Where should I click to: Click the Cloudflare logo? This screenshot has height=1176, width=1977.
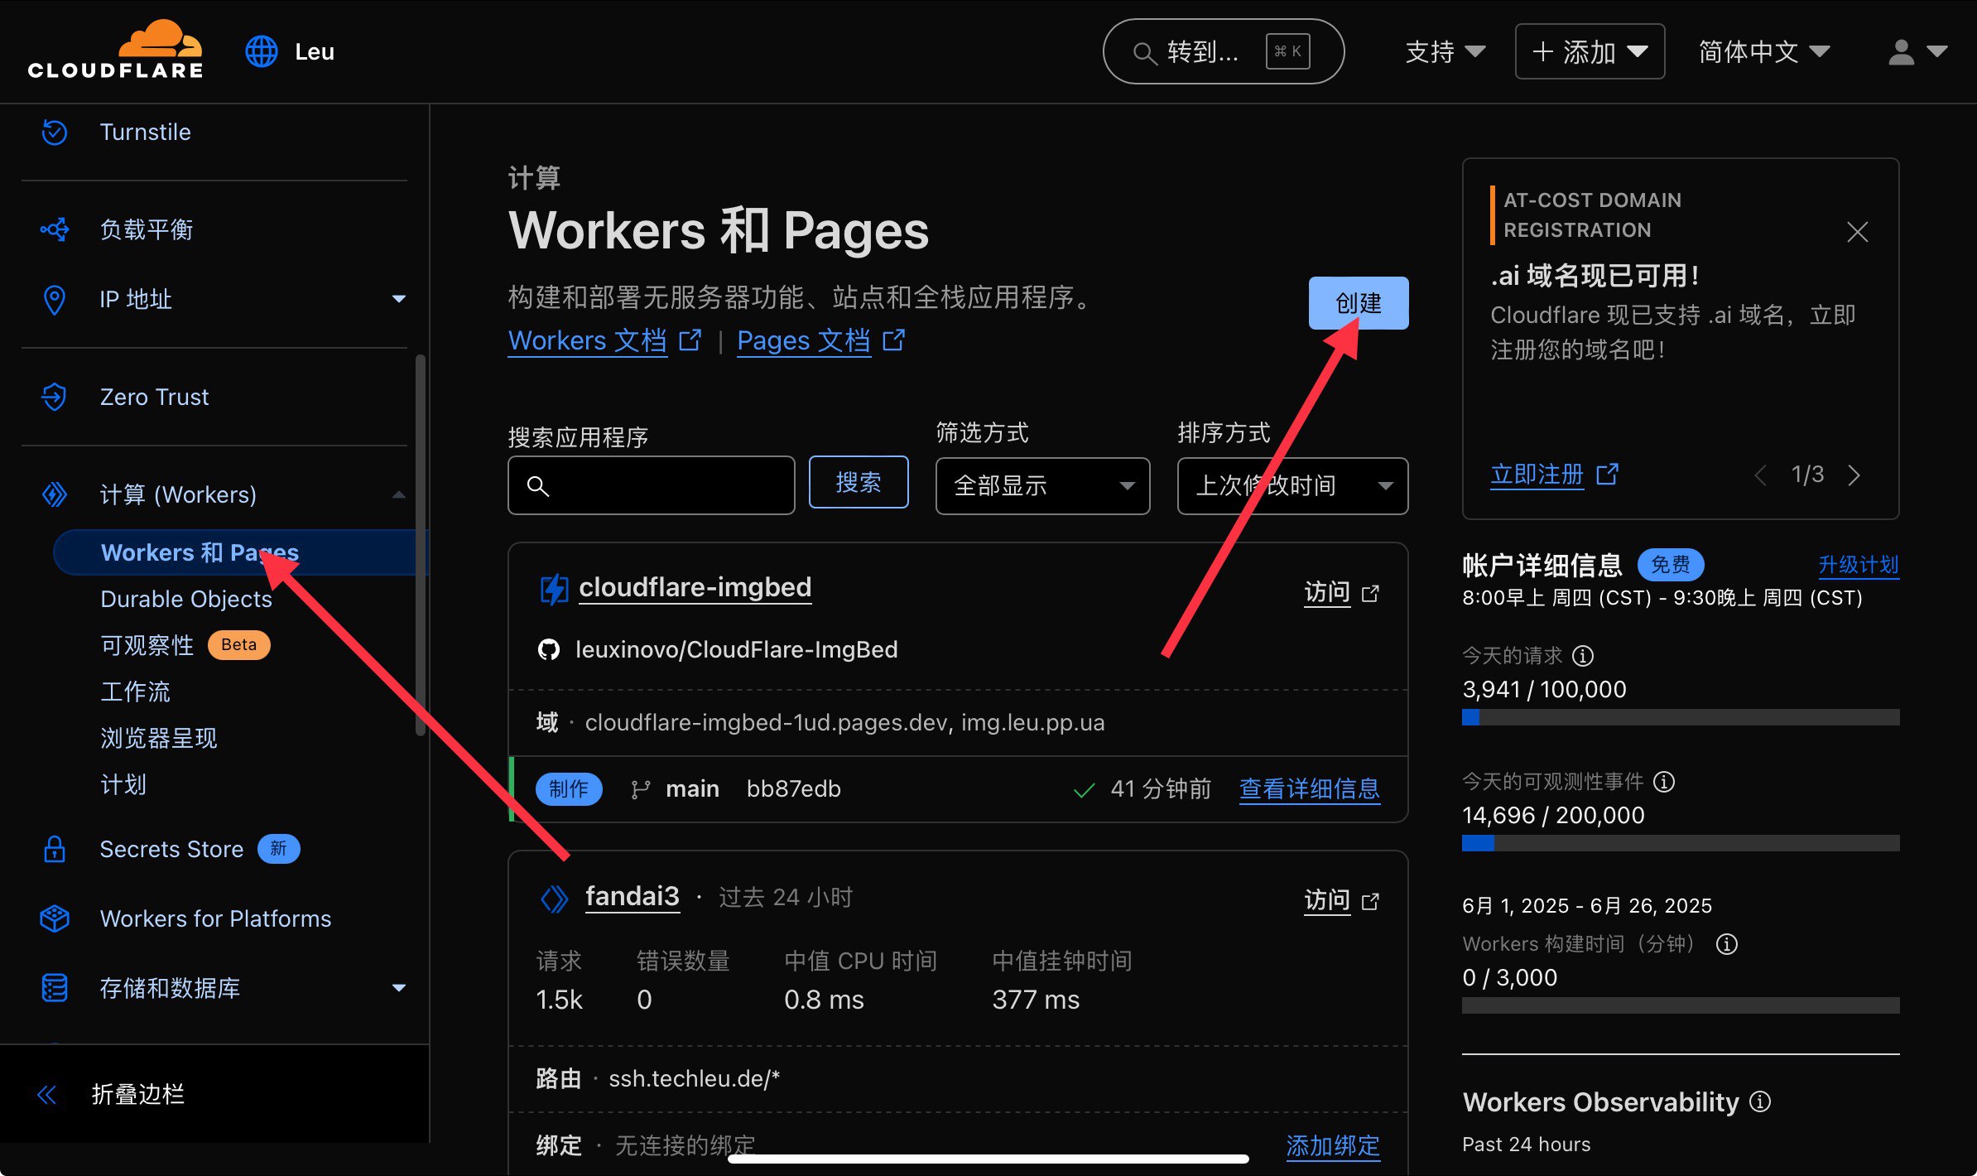click(x=115, y=50)
